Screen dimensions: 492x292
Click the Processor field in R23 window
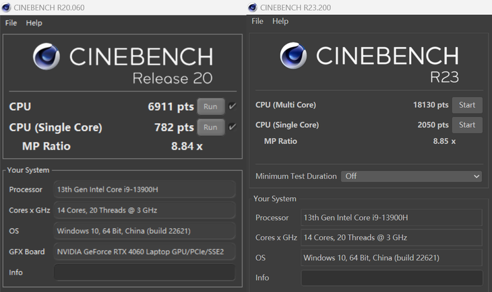(x=392, y=217)
